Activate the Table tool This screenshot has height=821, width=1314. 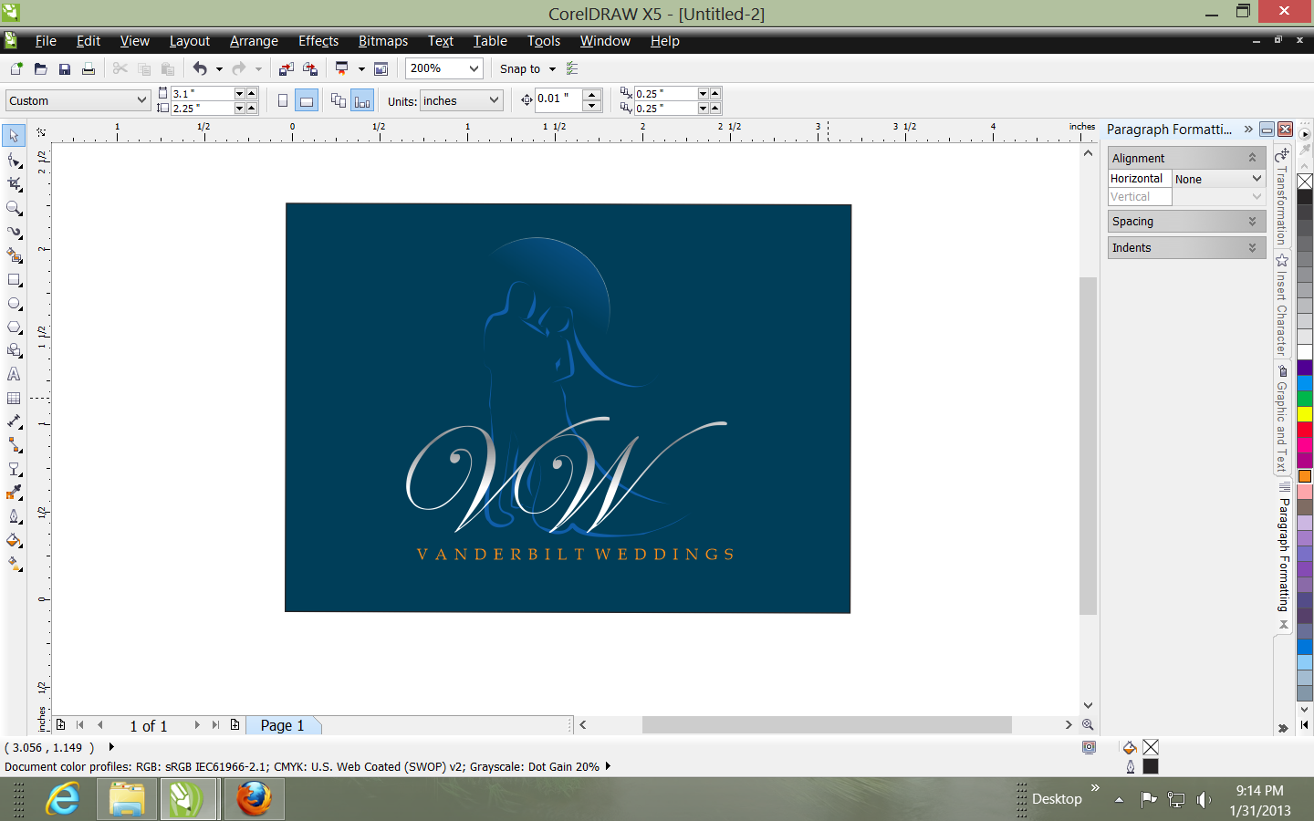(x=14, y=399)
